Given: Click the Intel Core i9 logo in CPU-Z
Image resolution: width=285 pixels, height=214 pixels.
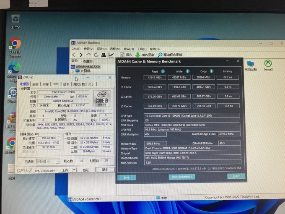Looking at the screenshot, I should [101, 99].
